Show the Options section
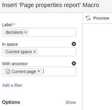Viewport: 112px width, 110px height. [x=71, y=102]
